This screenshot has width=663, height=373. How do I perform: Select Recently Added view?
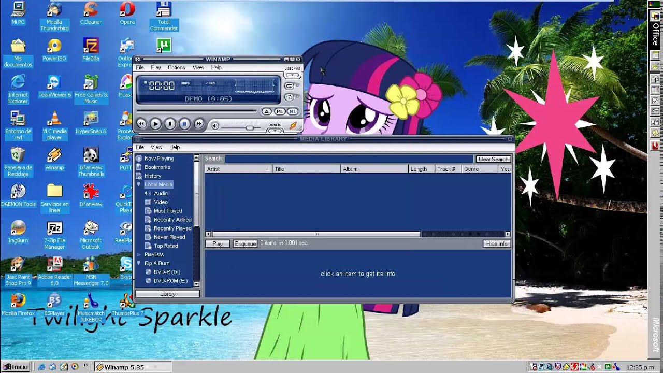(x=172, y=220)
